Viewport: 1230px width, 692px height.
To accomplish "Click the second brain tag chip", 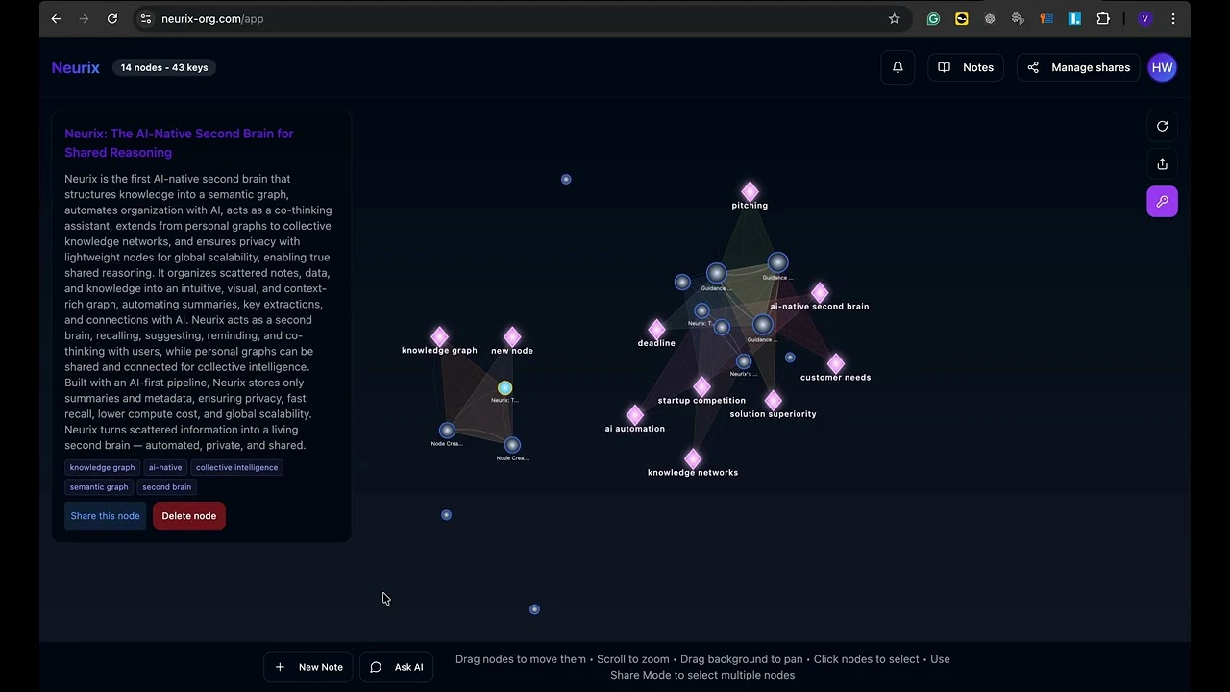I will [166, 487].
